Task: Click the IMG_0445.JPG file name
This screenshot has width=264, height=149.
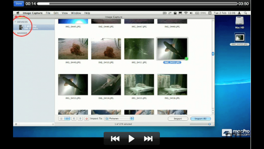Action: (x=73, y=27)
